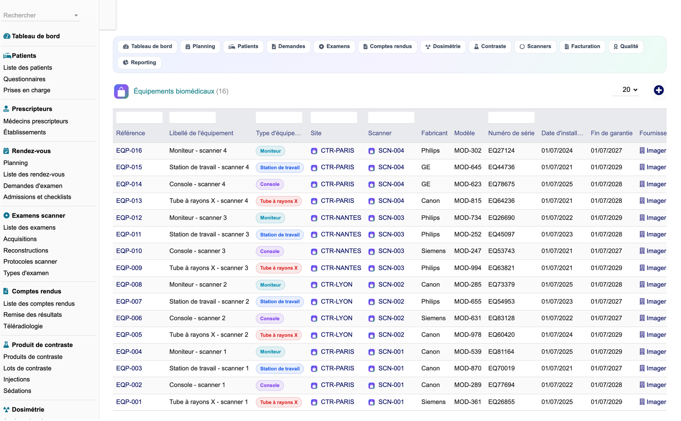Sort by the Fin de garantie column header

click(x=611, y=133)
